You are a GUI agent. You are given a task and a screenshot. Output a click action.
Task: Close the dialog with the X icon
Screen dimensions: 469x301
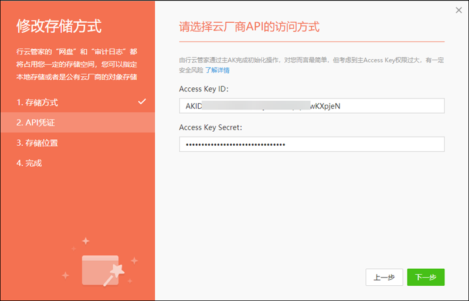458,10
